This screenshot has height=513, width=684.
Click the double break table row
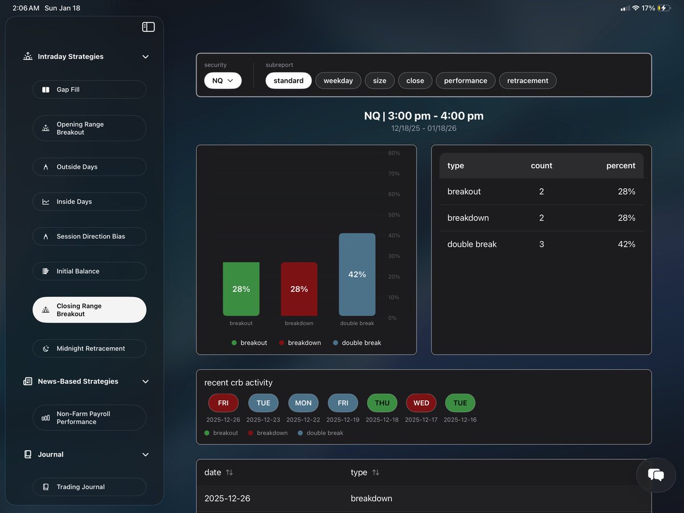(x=541, y=244)
